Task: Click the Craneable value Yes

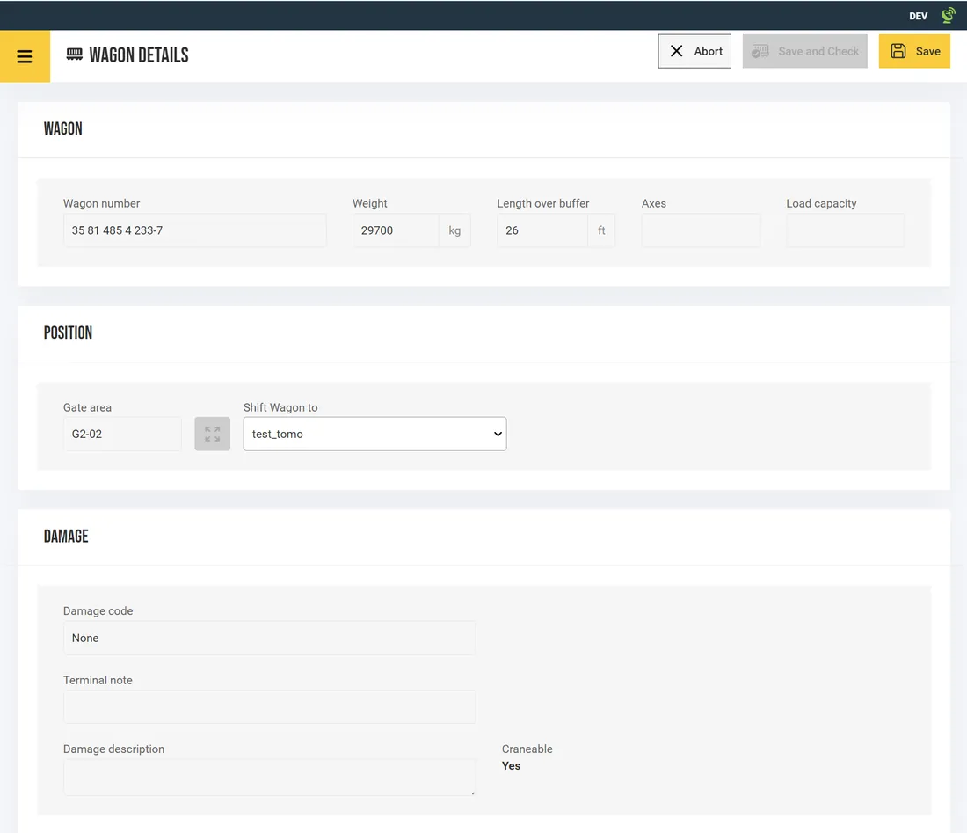Action: (x=512, y=766)
